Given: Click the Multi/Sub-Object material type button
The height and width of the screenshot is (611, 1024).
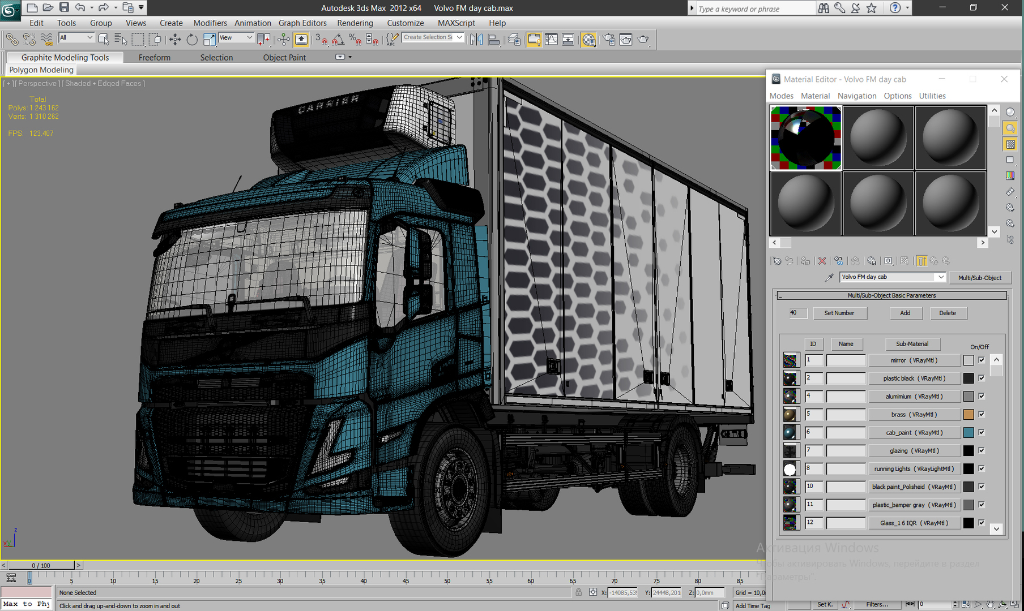Looking at the screenshot, I should coord(980,278).
